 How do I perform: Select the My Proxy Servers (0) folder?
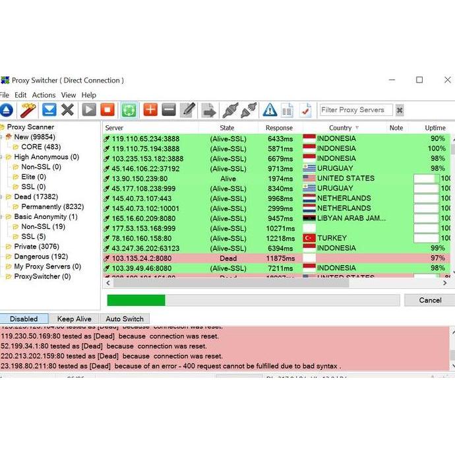[47, 266]
